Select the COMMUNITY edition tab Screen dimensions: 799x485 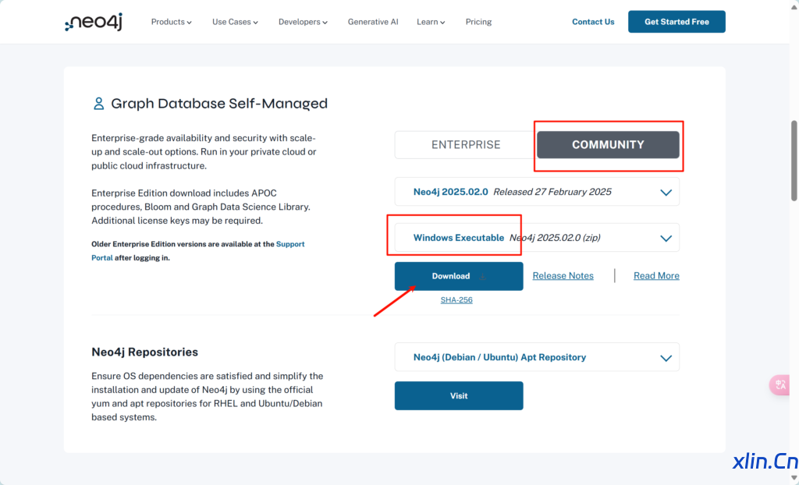608,145
